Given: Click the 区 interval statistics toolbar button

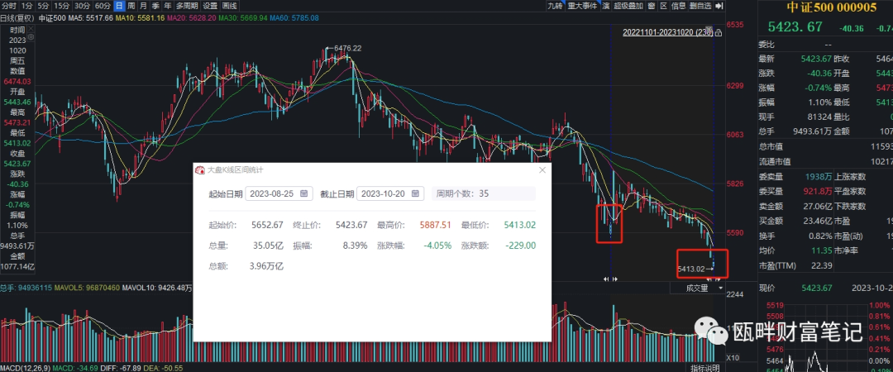Looking at the screenshot, I should [663, 6].
